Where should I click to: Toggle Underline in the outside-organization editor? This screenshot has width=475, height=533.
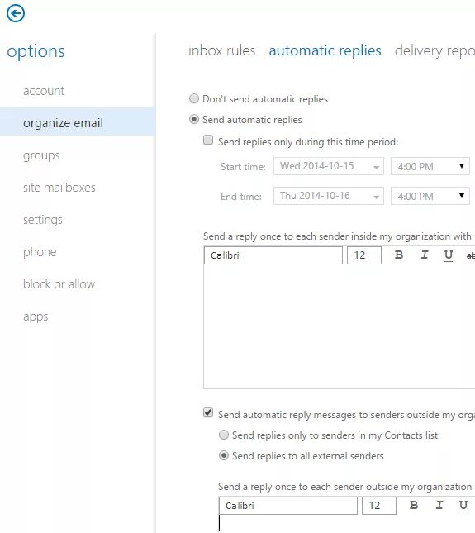(x=463, y=506)
